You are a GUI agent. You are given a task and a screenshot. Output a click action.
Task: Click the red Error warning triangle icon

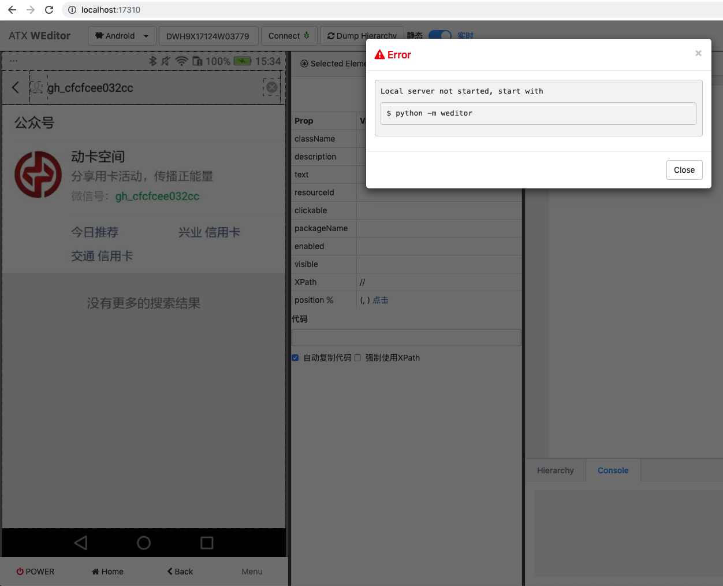[379, 54]
